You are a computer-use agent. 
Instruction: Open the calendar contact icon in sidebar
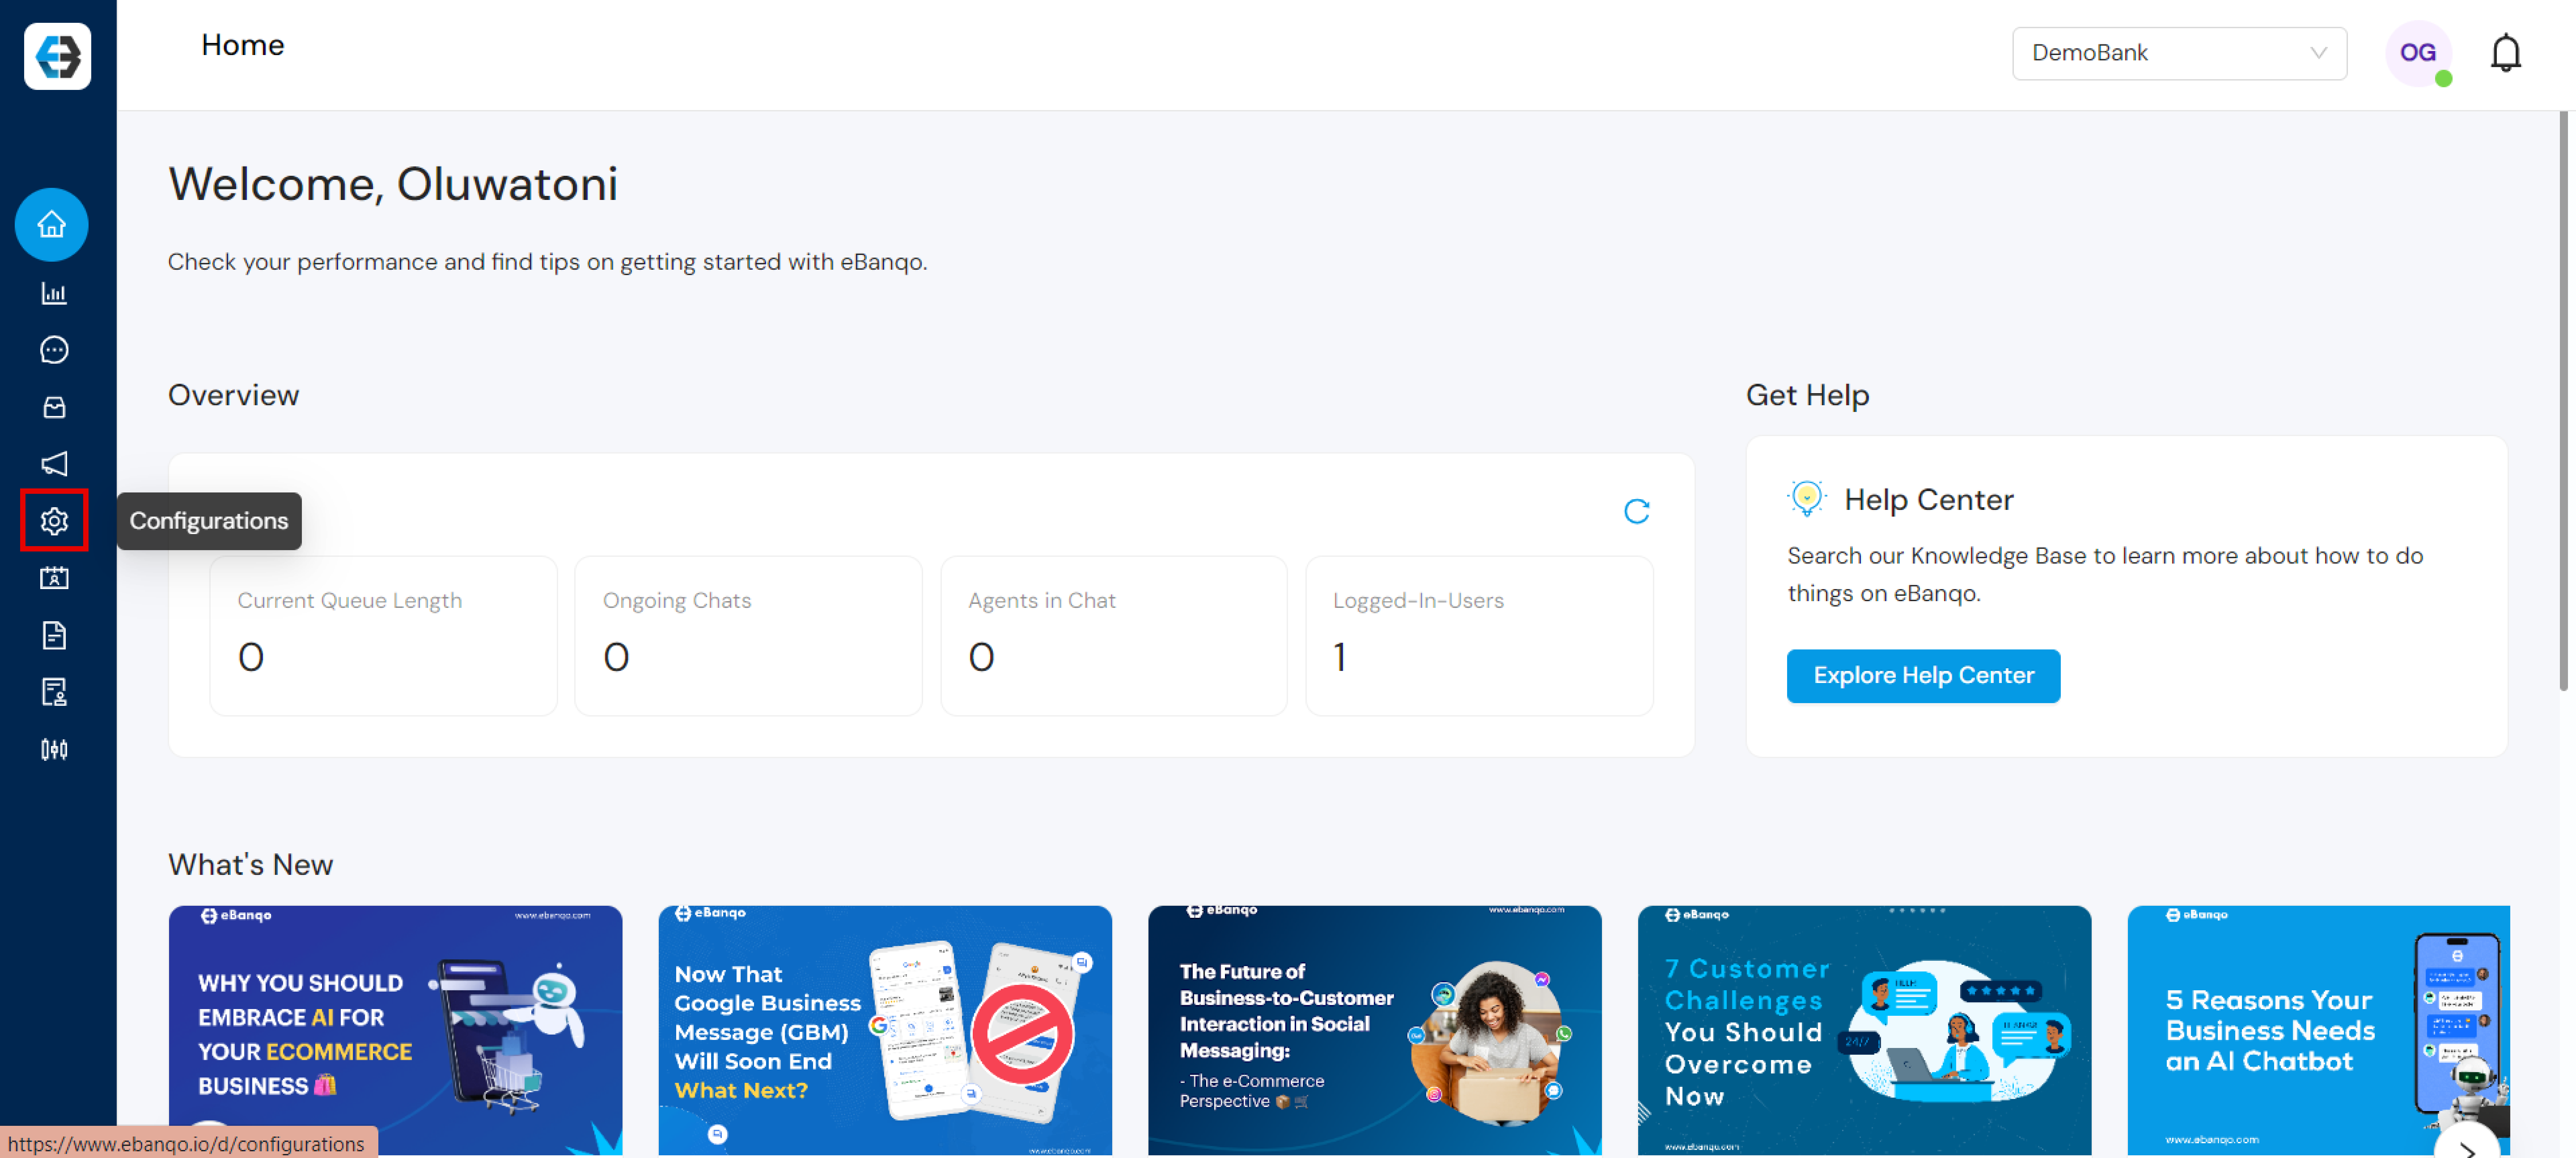tap(54, 578)
